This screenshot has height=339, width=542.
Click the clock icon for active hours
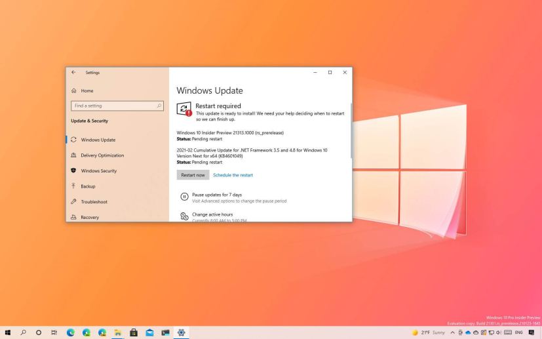[184, 216]
